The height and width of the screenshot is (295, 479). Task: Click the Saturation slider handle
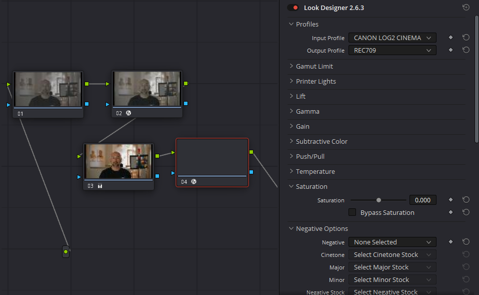(379, 200)
